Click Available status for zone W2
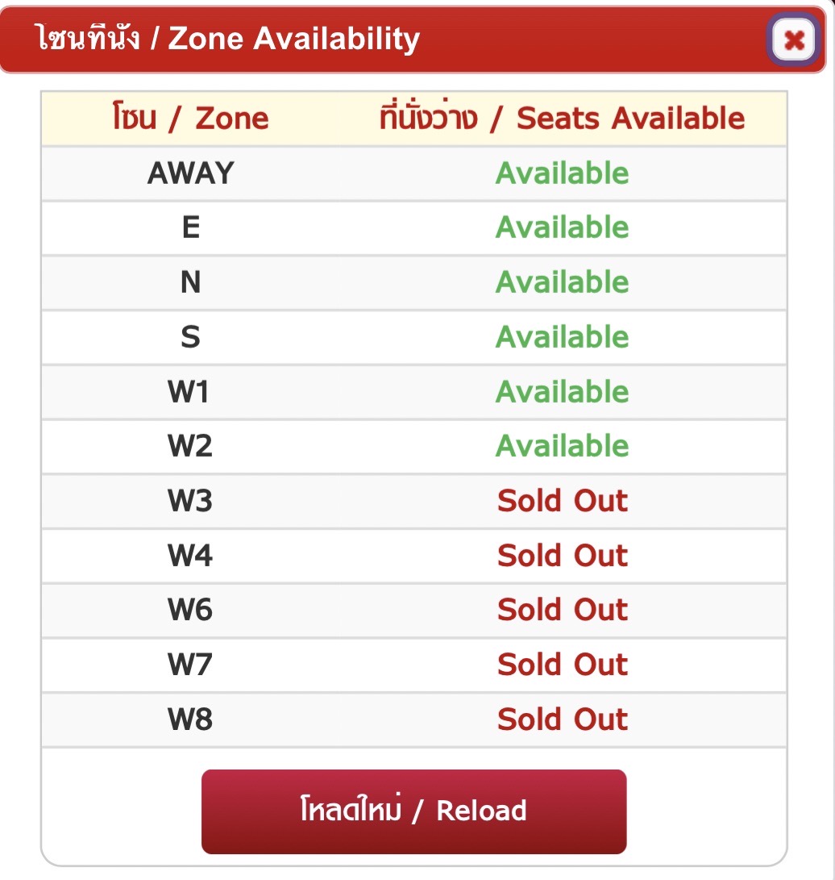The image size is (835, 880). pos(562,446)
